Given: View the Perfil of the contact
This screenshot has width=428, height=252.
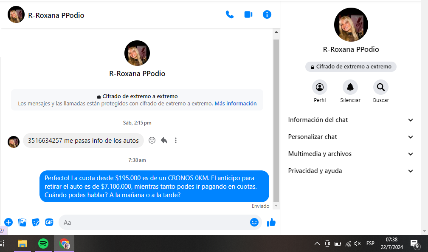Looking at the screenshot, I should coord(320,88).
